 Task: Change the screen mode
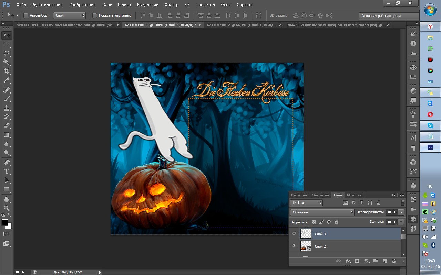(7, 244)
